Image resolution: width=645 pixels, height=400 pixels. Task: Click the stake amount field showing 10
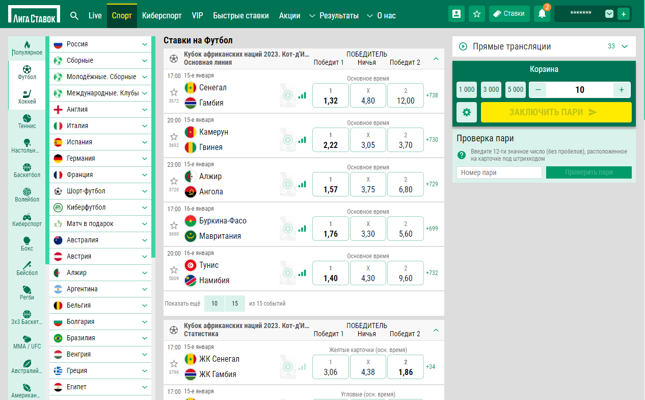click(580, 90)
